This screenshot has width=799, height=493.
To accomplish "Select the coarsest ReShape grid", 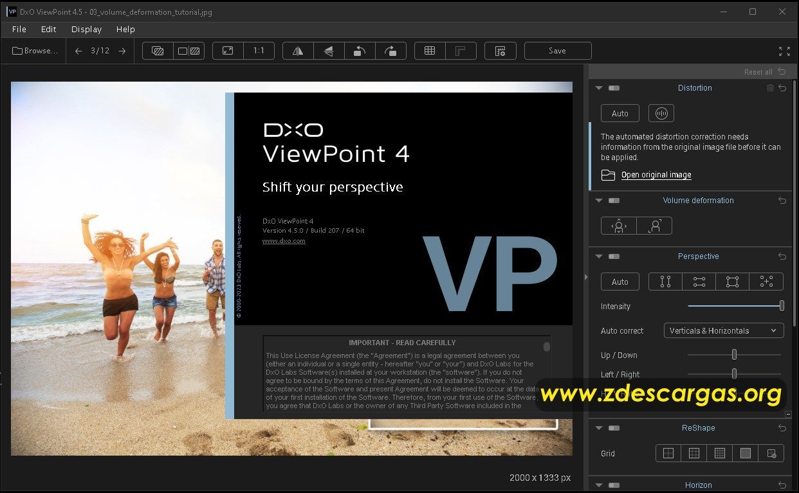I will (x=668, y=453).
